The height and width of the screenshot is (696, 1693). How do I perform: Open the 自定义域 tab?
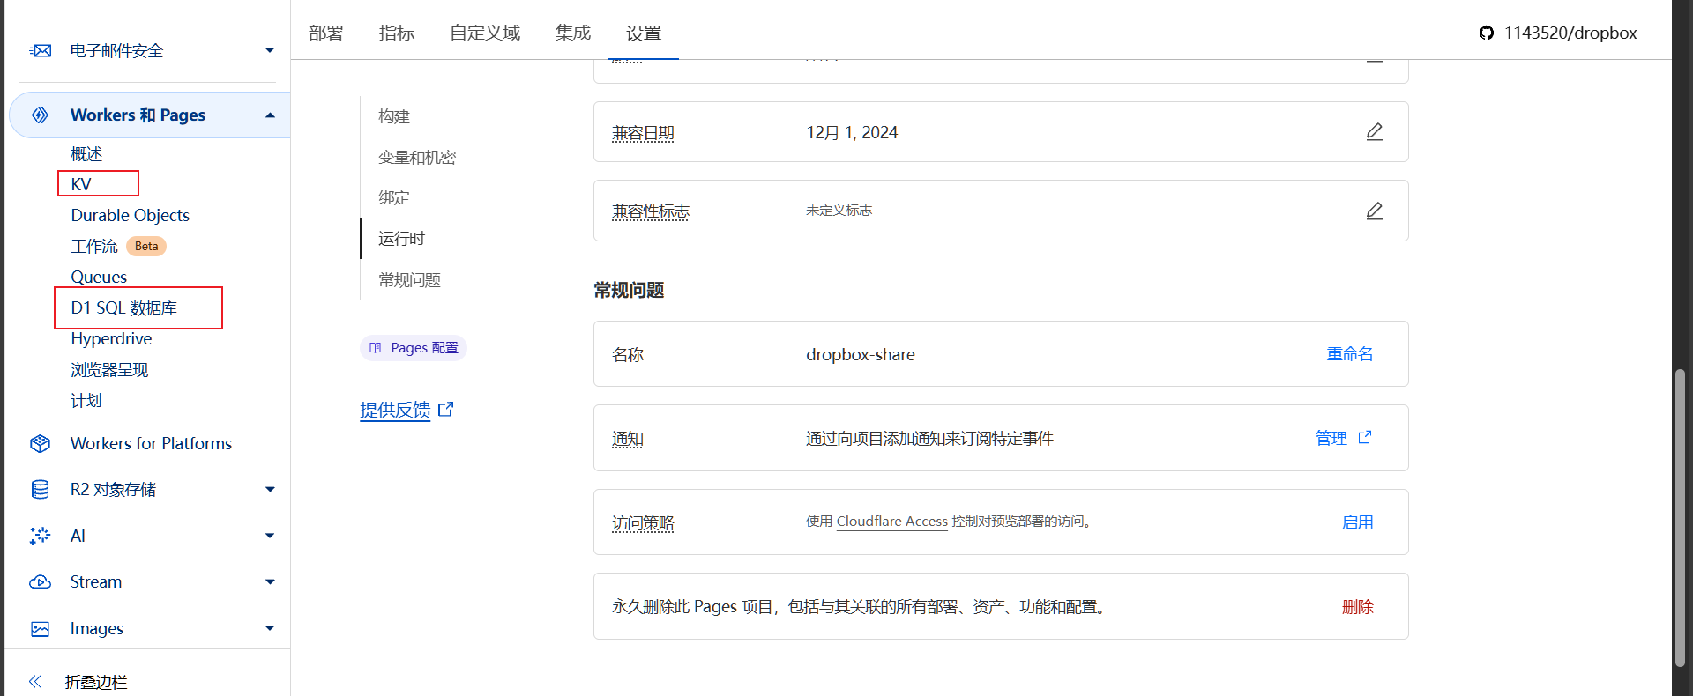(x=484, y=33)
